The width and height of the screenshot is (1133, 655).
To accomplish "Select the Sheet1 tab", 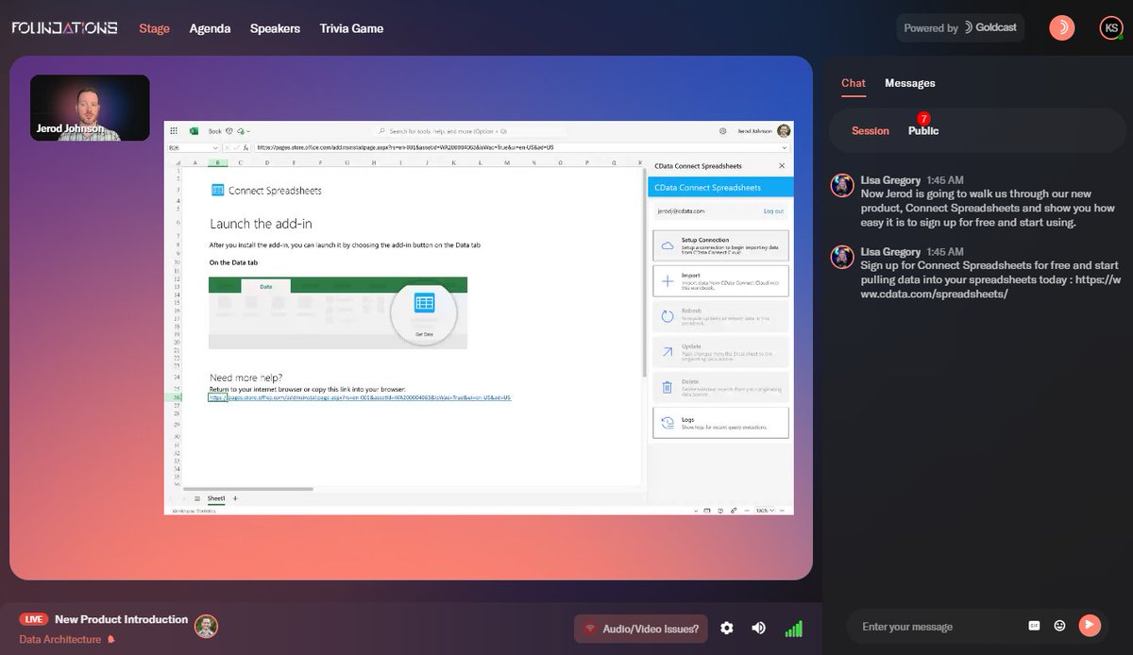I will [216, 497].
